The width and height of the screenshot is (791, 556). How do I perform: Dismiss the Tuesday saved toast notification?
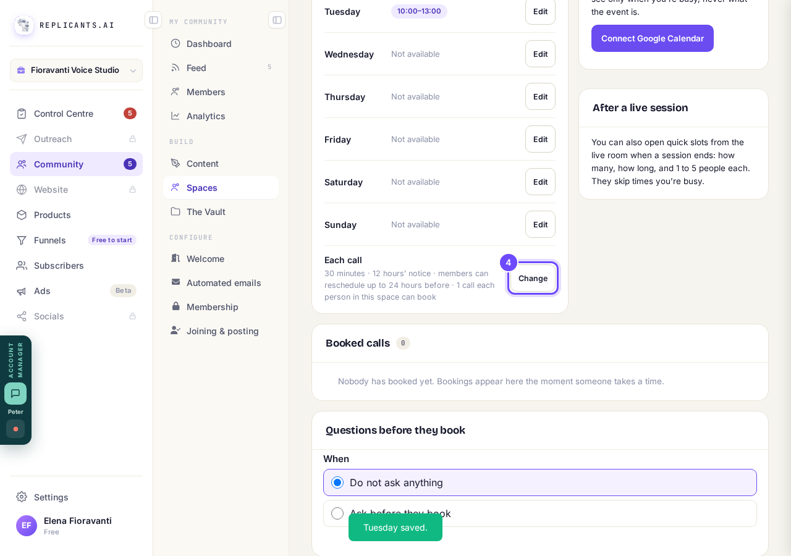pyautogui.click(x=395, y=528)
